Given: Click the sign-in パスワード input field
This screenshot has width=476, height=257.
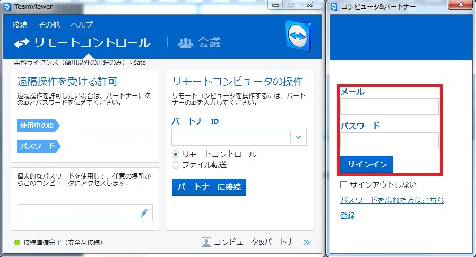Looking at the screenshot, I should tap(389, 141).
